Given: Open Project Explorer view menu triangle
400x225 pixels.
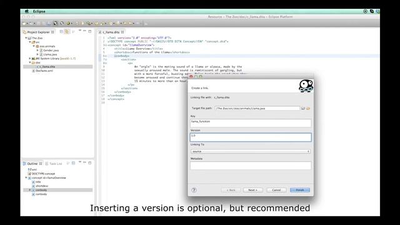Looking at the screenshot, I should [x=79, y=31].
